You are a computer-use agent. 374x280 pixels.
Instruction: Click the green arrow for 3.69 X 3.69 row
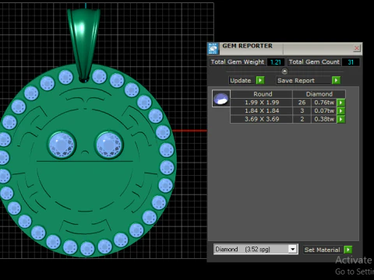point(340,119)
